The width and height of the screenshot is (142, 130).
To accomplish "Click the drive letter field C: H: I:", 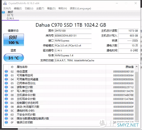I will [73, 50].
